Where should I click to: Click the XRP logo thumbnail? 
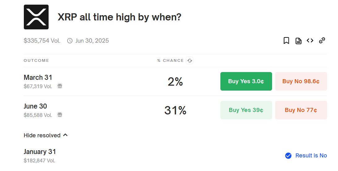[x=36, y=17]
